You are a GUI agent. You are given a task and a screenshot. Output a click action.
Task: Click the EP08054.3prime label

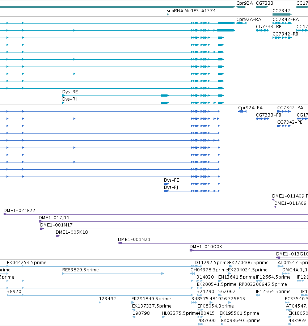tap(215, 306)
